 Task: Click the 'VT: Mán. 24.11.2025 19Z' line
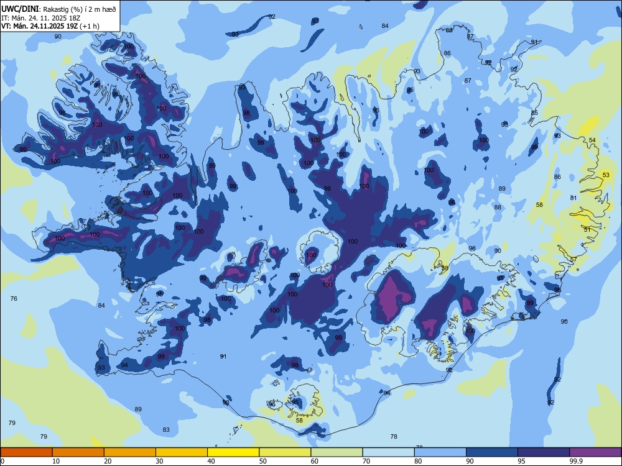[x=40, y=26]
